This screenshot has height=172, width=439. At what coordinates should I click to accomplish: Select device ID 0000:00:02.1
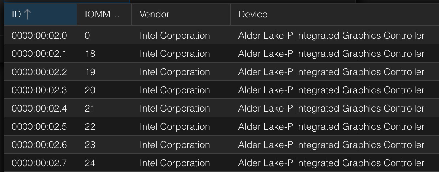click(x=39, y=54)
